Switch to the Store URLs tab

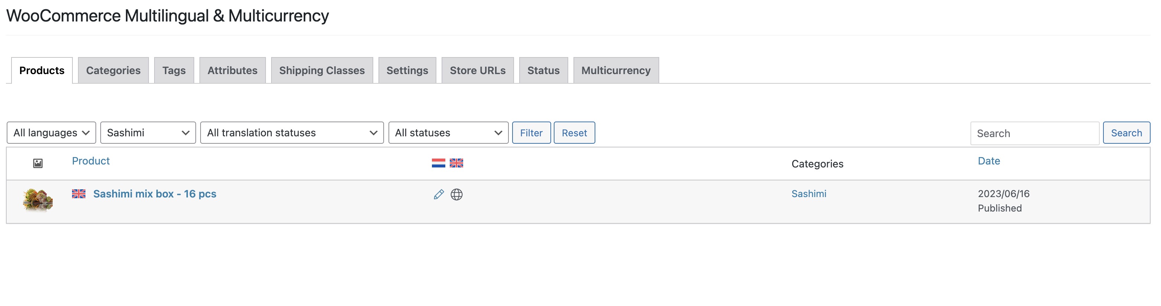(x=477, y=70)
